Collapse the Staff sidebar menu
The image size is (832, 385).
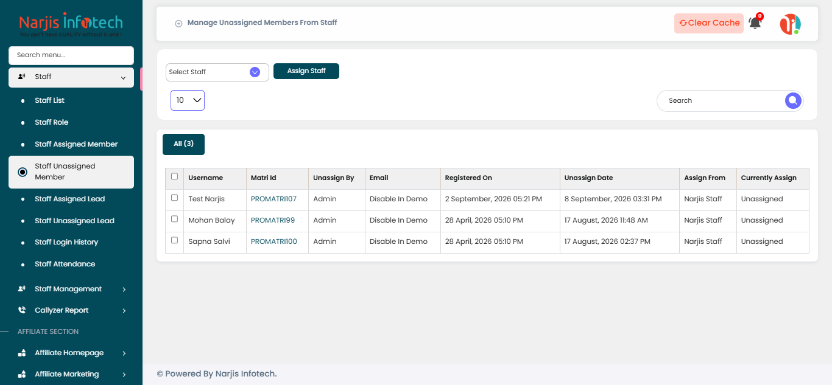point(71,77)
